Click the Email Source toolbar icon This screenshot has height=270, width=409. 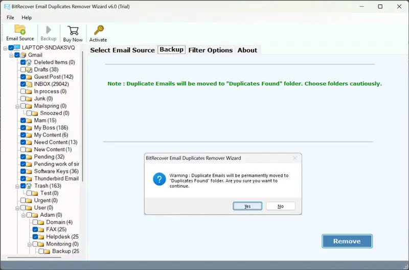tap(20, 30)
